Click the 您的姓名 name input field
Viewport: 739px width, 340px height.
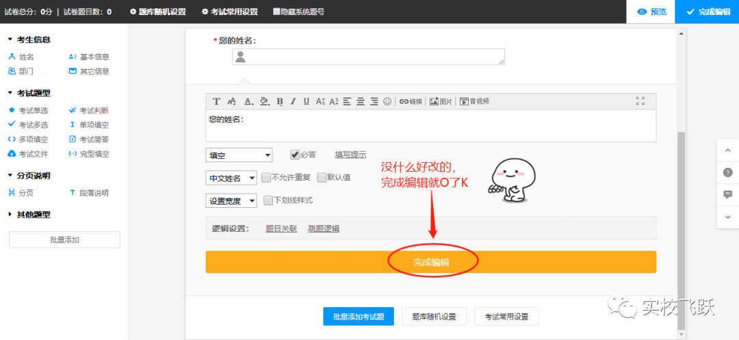pyautogui.click(x=369, y=57)
